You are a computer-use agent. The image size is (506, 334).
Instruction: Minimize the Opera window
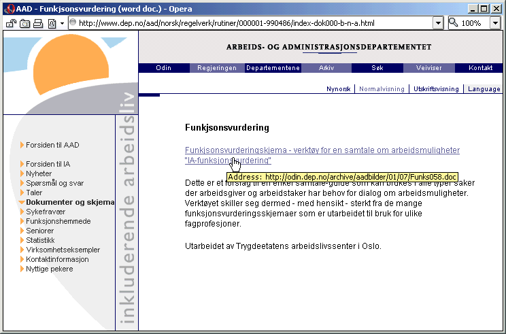click(x=473, y=9)
